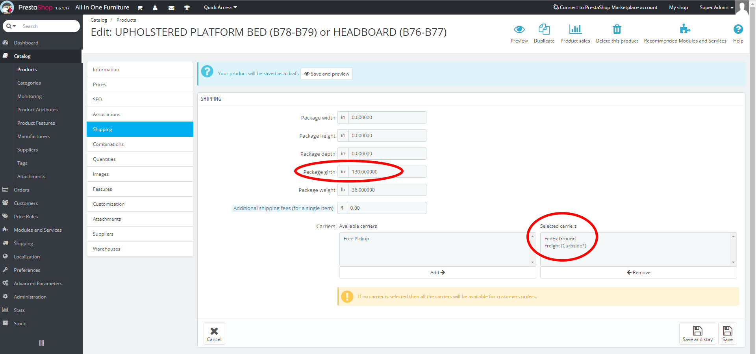Open the Customization tab

[140, 204]
